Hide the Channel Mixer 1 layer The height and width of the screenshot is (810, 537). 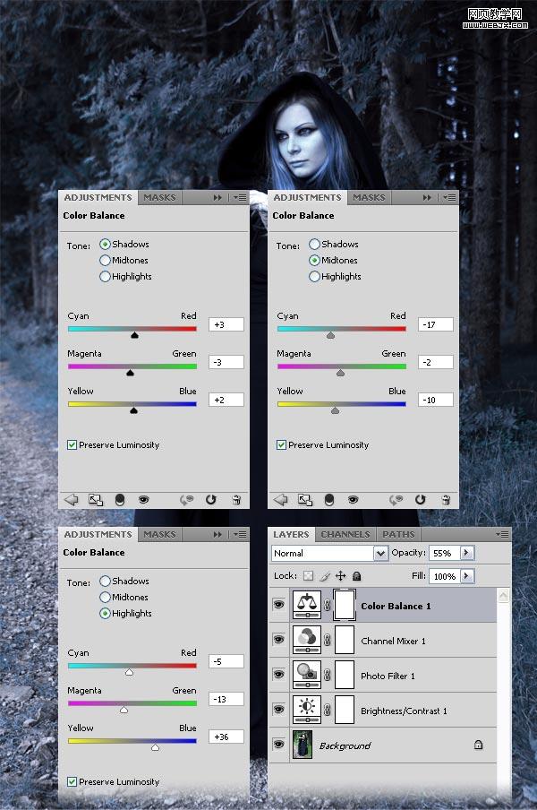click(278, 640)
